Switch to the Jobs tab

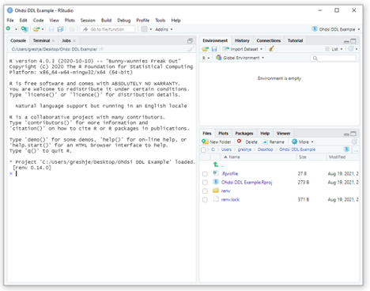tap(66, 40)
